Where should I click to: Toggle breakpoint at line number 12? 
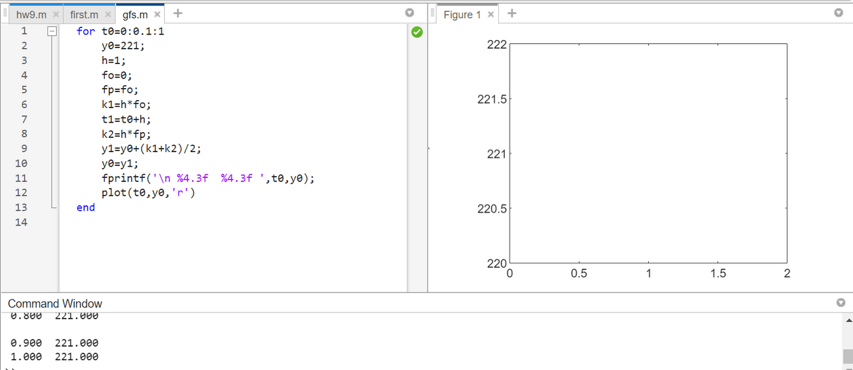[21, 193]
